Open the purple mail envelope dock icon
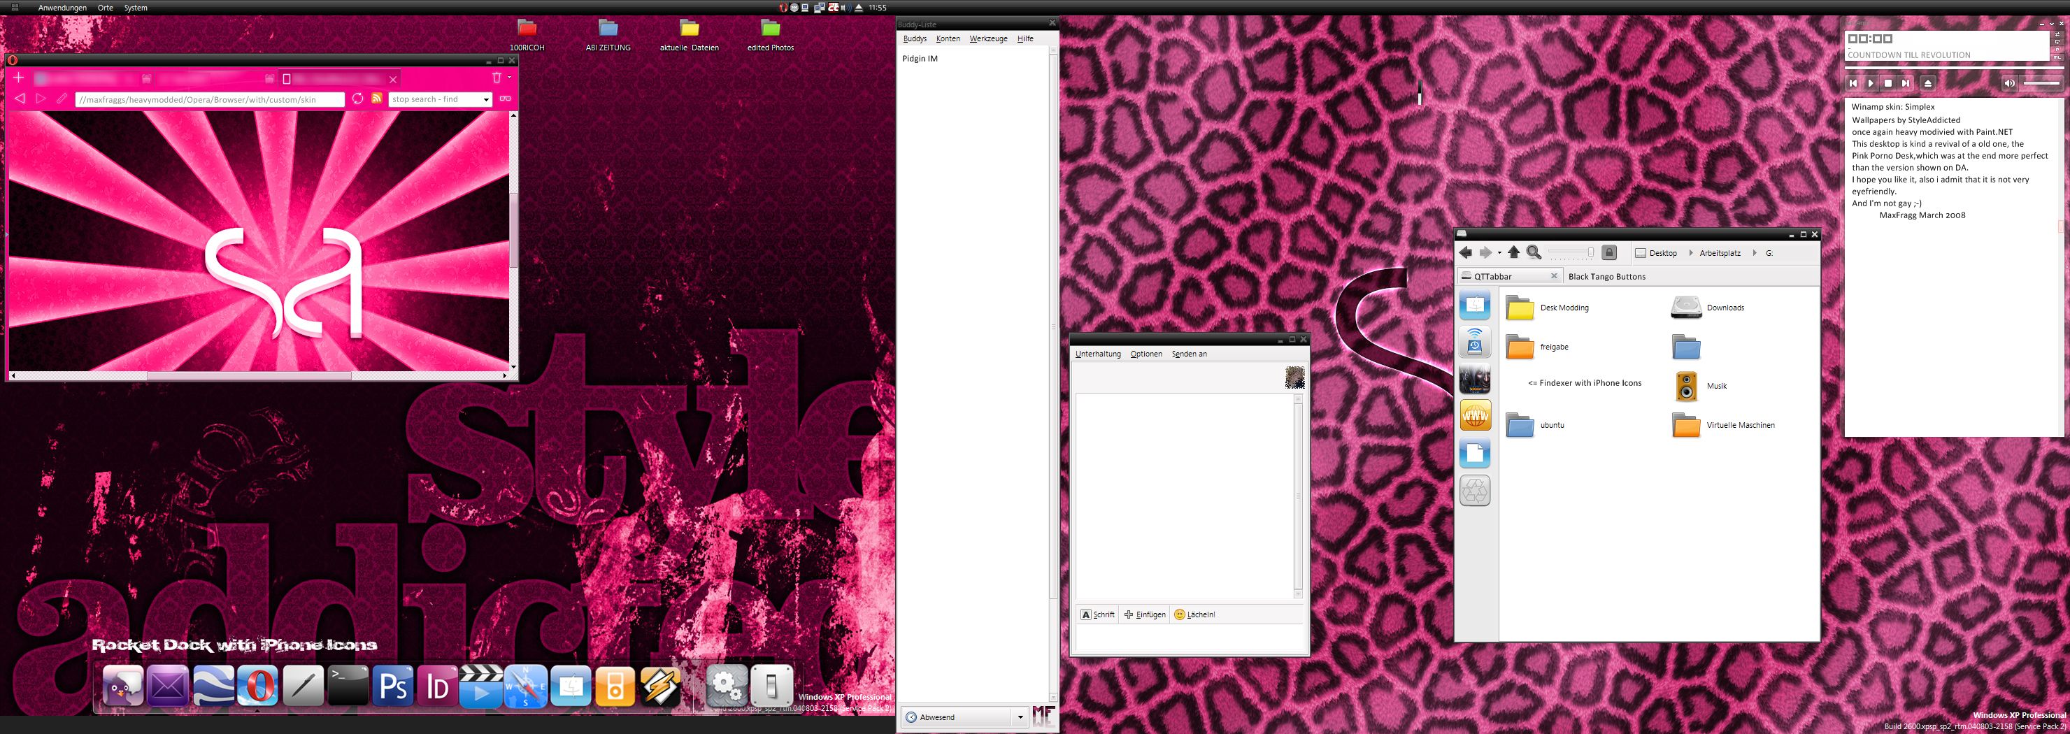2070x734 pixels. coord(168,686)
